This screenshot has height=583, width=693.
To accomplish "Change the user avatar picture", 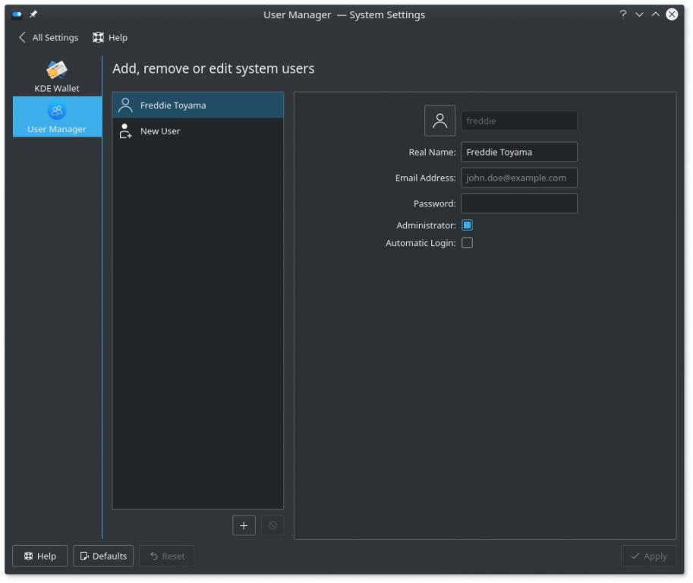I will (439, 121).
